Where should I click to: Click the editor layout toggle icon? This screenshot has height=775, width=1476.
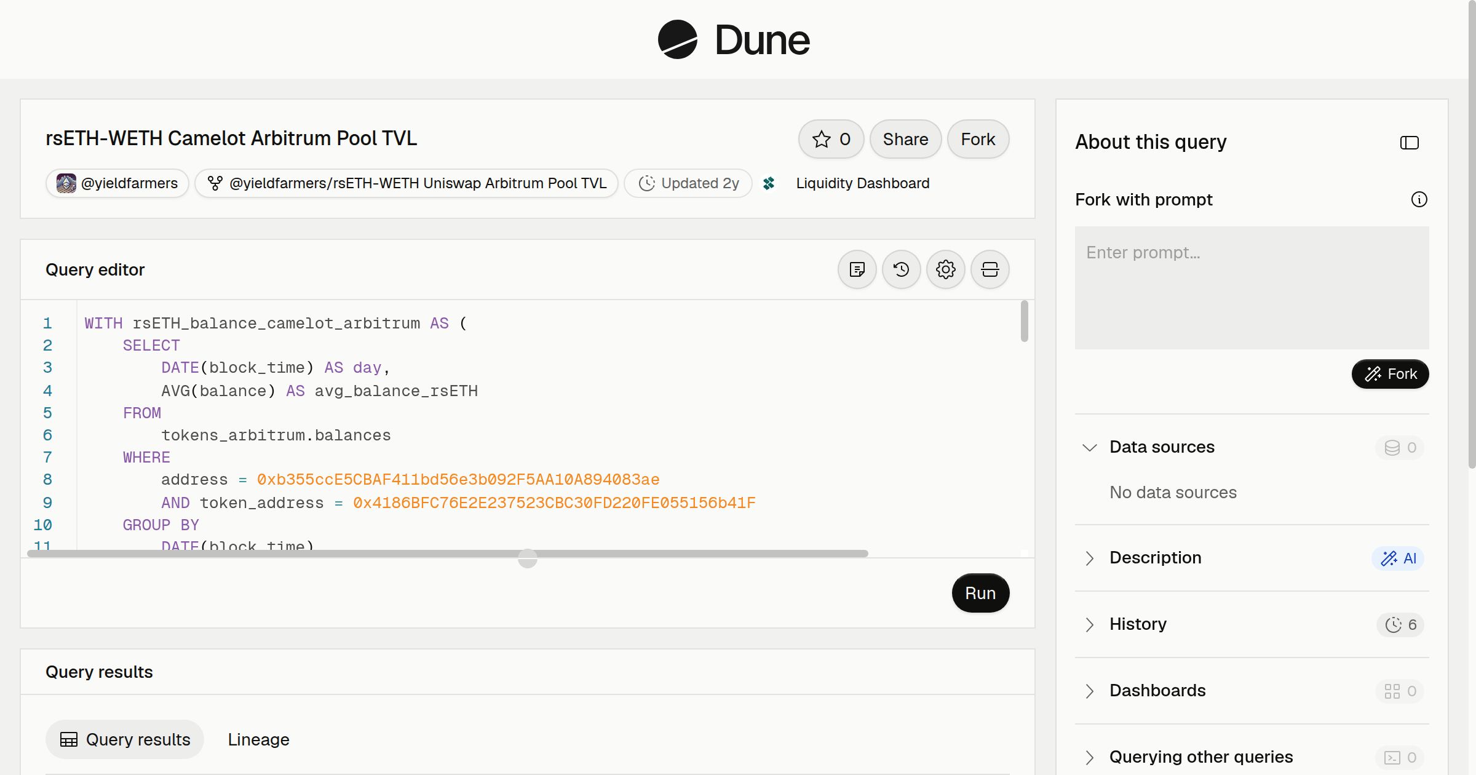[x=990, y=269]
